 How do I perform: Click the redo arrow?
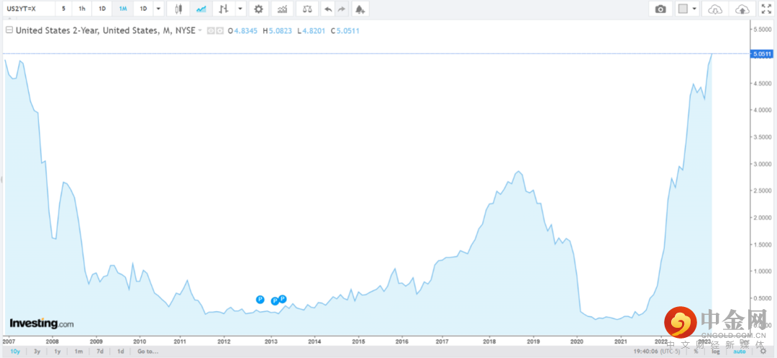342,9
